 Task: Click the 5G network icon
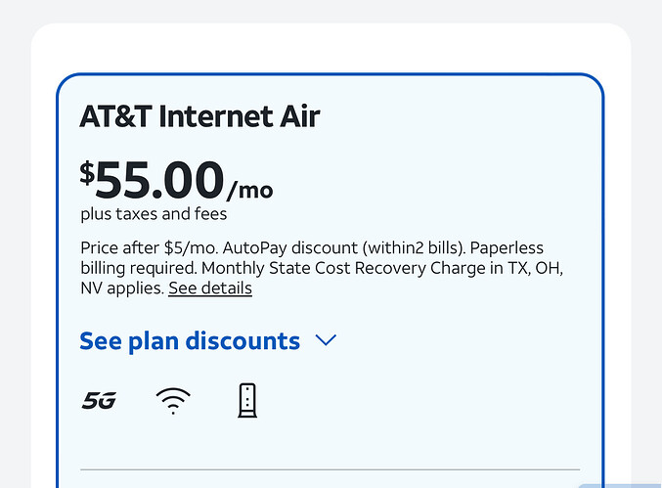pos(99,400)
